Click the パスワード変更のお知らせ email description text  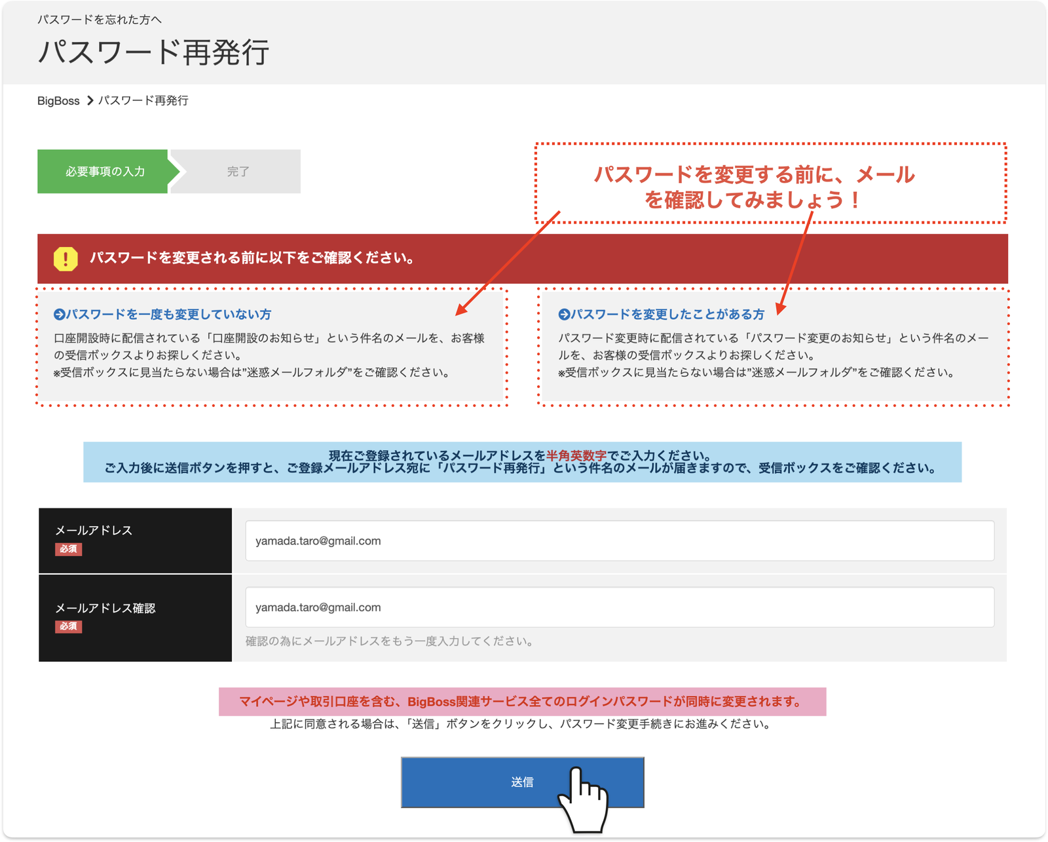(774, 355)
